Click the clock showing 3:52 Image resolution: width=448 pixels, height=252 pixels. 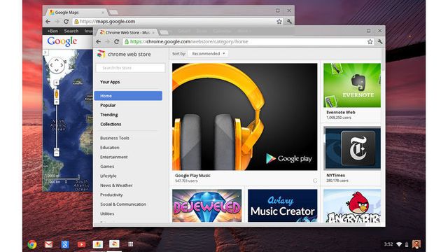[388, 244]
